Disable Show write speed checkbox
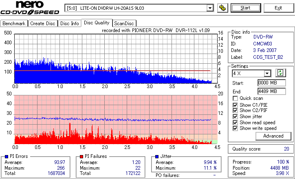 tap(235, 128)
